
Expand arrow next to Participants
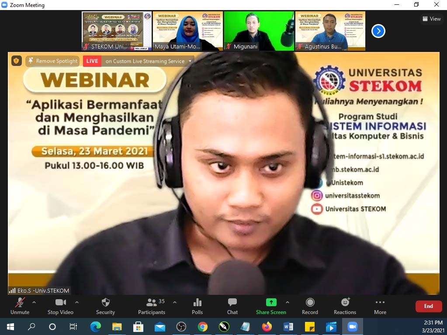[175, 302]
